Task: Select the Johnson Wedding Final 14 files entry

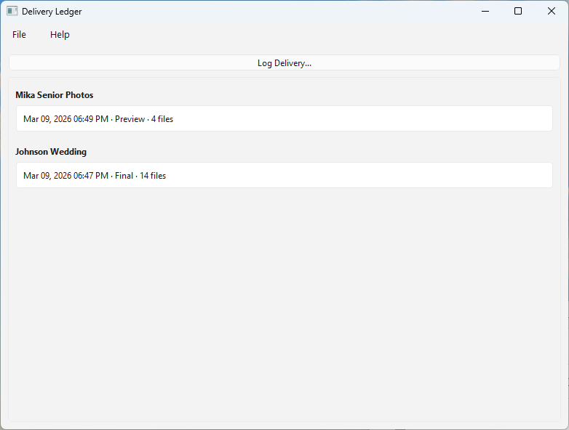Action: point(284,175)
